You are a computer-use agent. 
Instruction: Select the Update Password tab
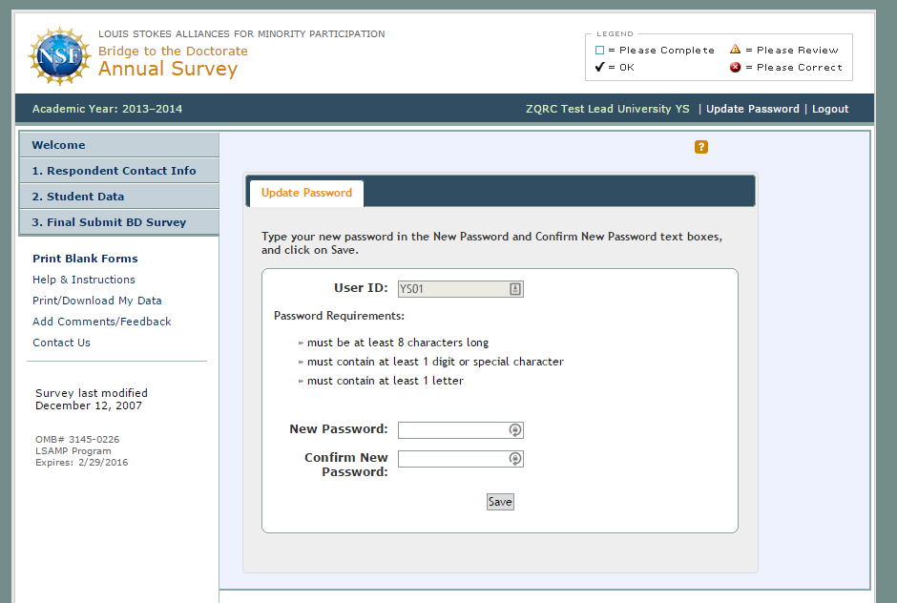coord(306,193)
